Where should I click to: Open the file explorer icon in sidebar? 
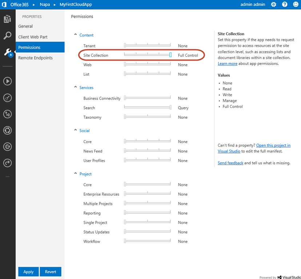pyautogui.click(x=7, y=19)
